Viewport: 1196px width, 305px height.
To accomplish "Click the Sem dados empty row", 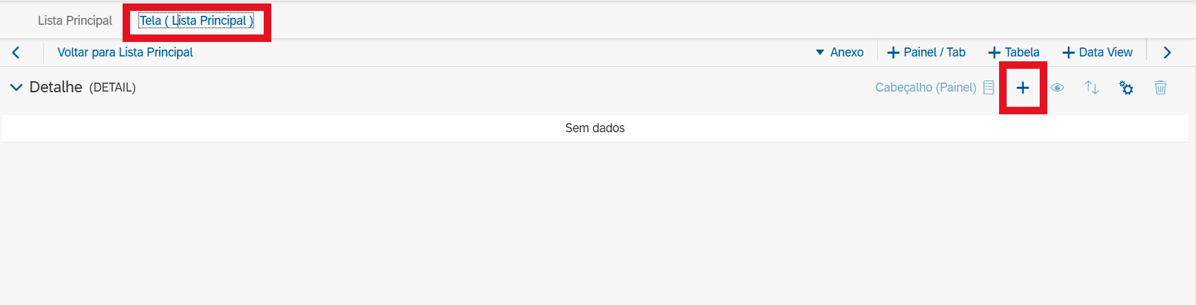I will pos(595,128).
